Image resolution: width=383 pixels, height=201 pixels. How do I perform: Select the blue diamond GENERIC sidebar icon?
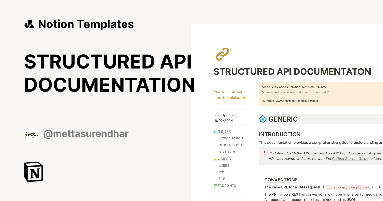point(215,131)
